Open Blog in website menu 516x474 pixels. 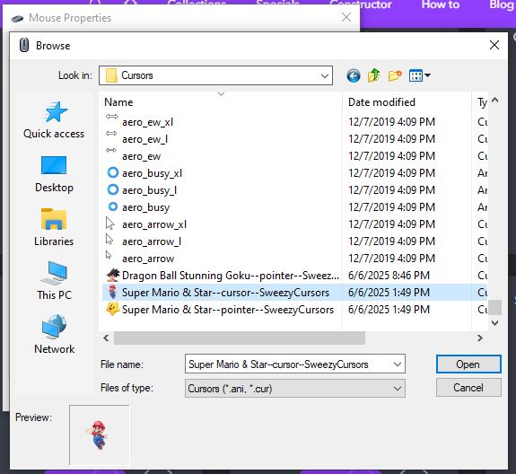[x=503, y=4]
